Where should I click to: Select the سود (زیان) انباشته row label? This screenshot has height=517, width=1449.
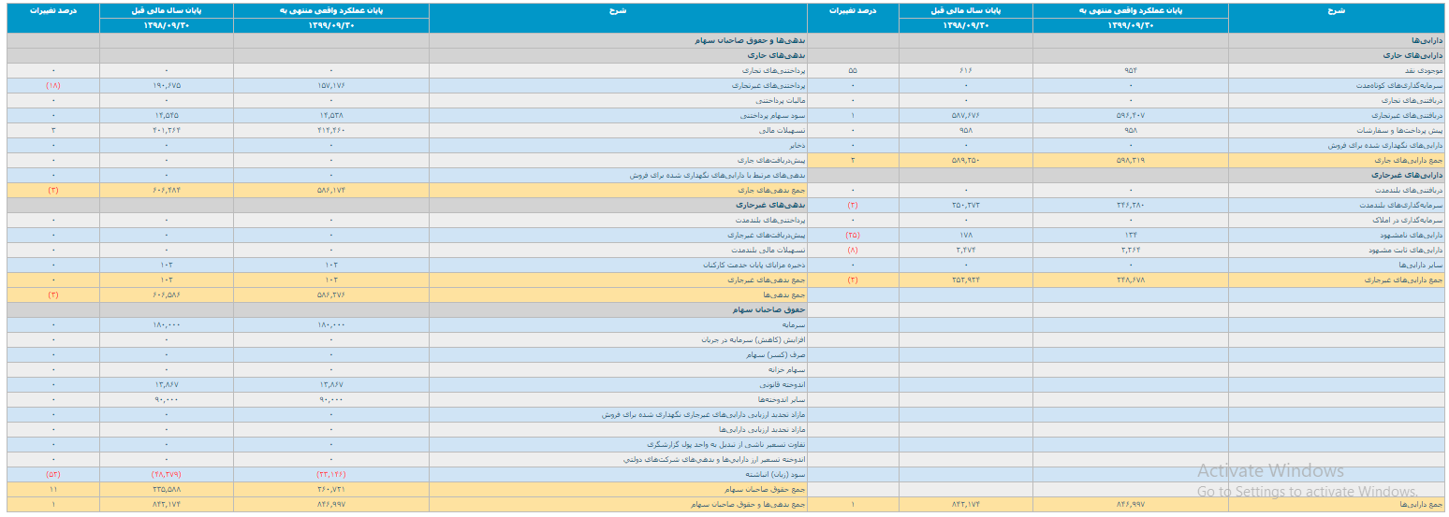[x=776, y=474]
